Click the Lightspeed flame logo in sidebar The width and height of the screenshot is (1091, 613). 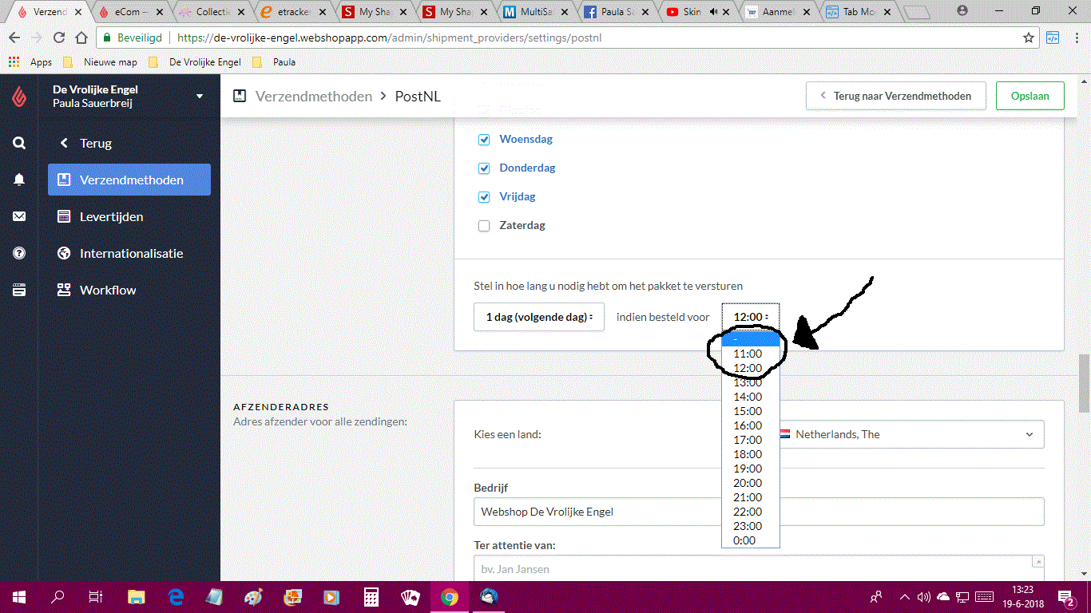(x=19, y=97)
